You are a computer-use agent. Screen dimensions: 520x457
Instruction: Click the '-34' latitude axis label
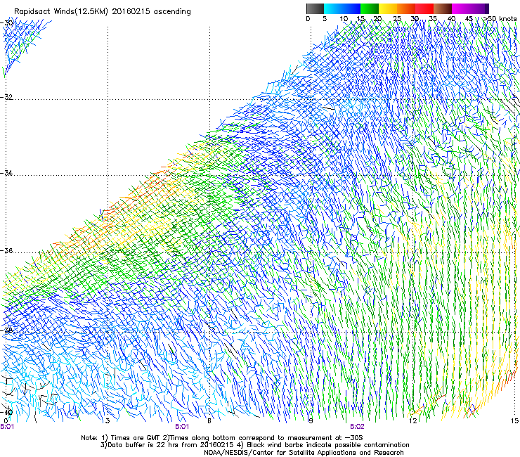pos(6,173)
